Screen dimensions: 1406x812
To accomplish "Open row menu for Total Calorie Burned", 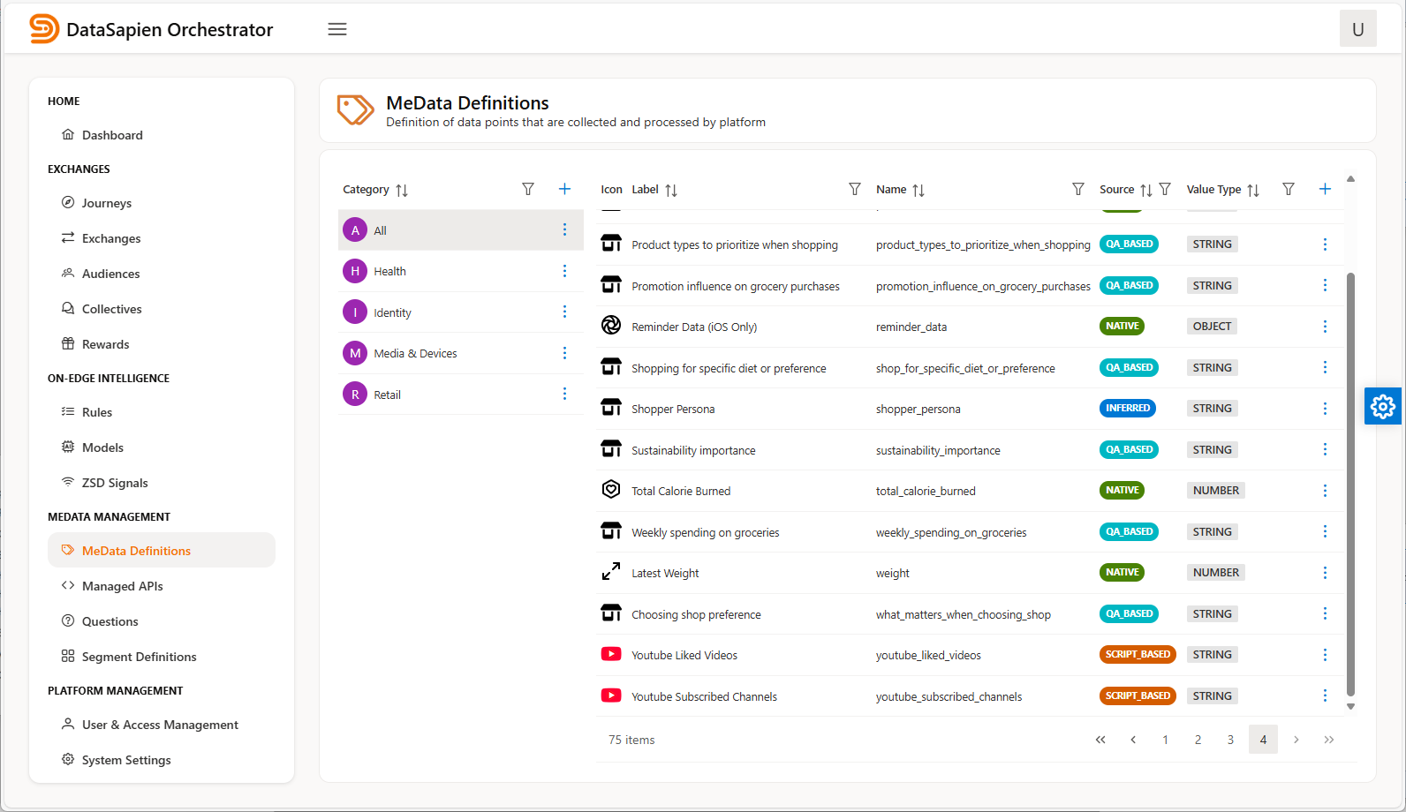I will (x=1325, y=491).
